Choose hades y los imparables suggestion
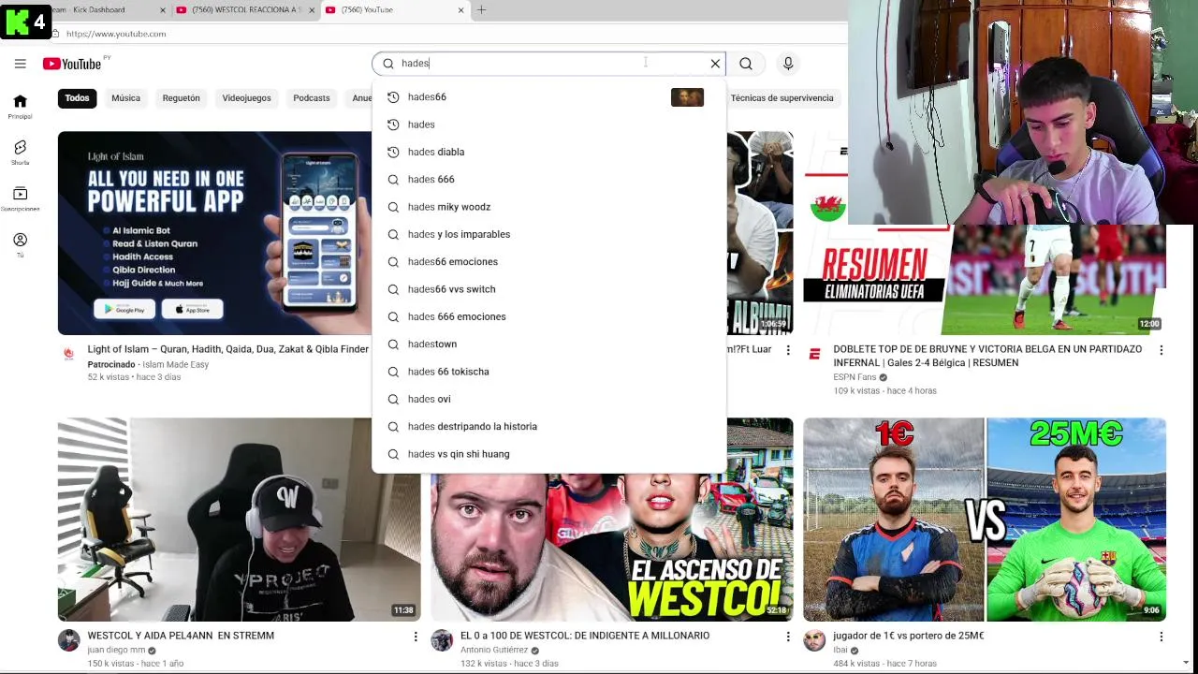 pyautogui.click(x=548, y=234)
